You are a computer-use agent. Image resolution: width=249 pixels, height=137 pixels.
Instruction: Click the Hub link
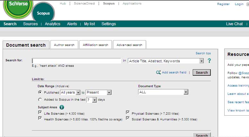tap(63, 3)
